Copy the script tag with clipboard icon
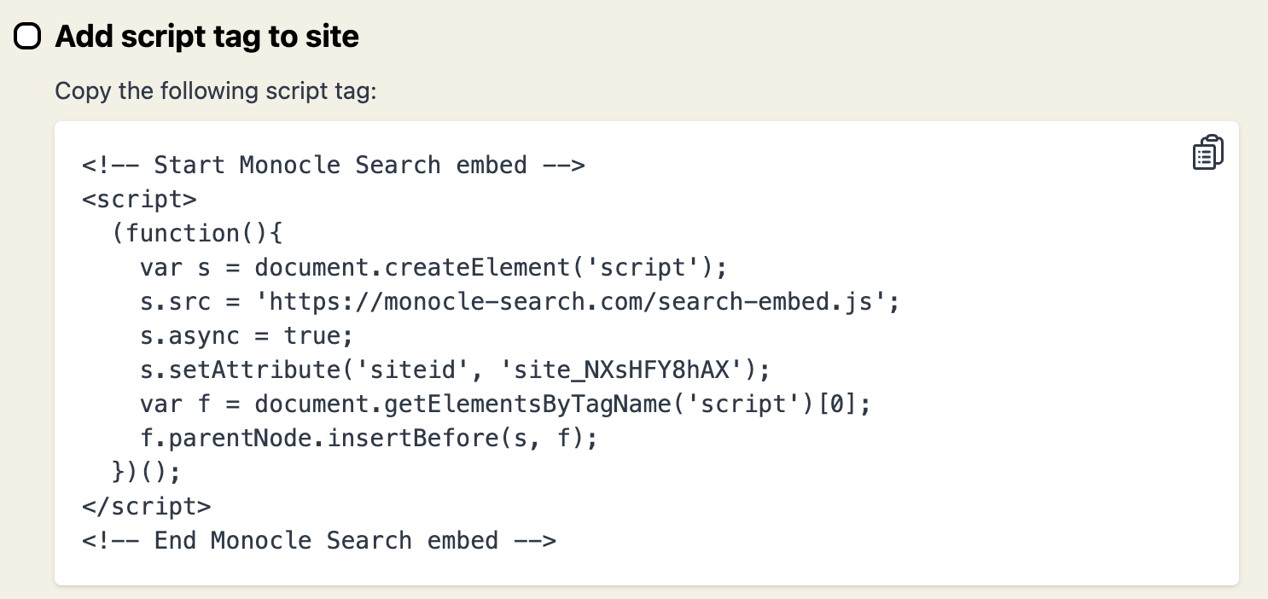 1207,153
